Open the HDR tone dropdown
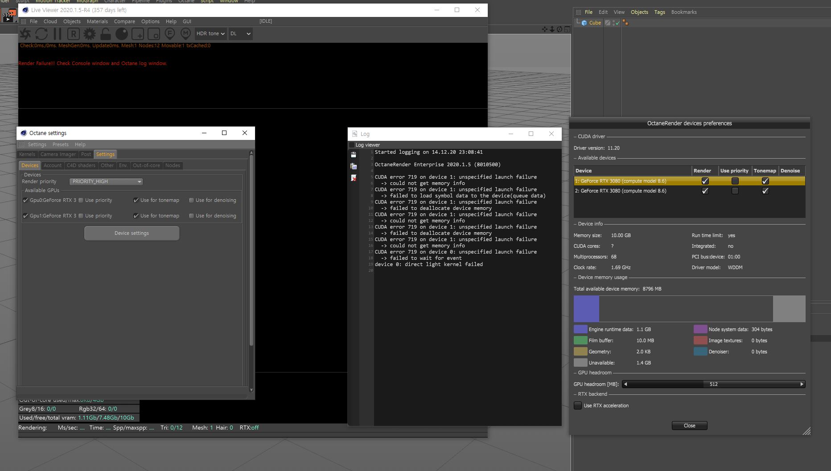The height and width of the screenshot is (471, 831). tap(210, 33)
